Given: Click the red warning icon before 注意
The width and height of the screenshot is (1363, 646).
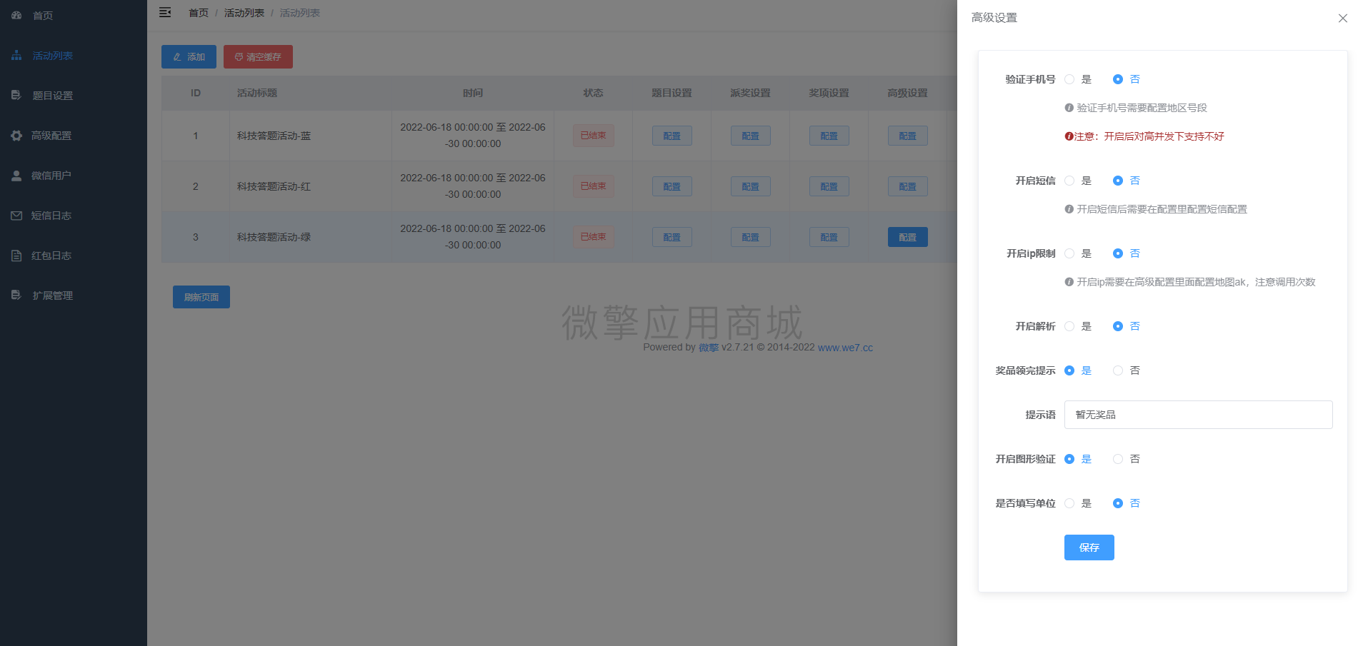Looking at the screenshot, I should [x=1069, y=136].
